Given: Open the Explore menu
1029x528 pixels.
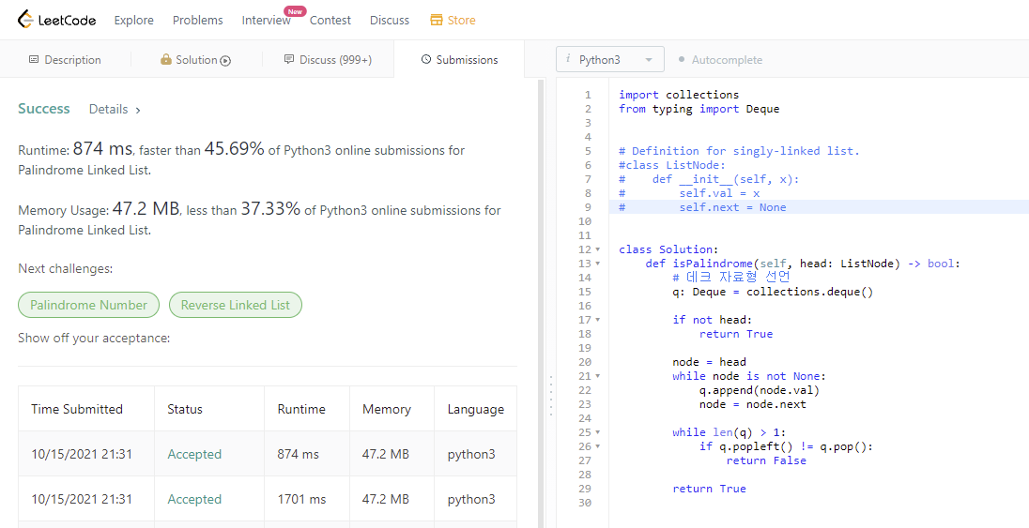Looking at the screenshot, I should pos(134,21).
